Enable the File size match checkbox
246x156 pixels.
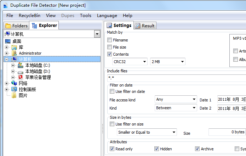tap(109, 47)
